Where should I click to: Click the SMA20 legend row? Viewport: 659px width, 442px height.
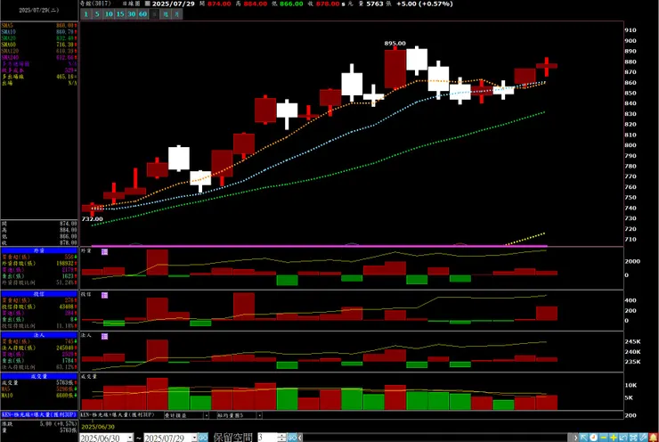(x=39, y=38)
